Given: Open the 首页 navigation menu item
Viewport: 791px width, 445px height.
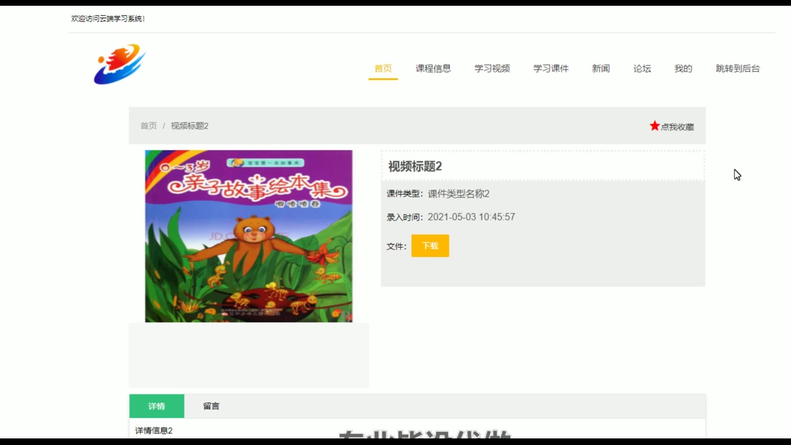Looking at the screenshot, I should click(383, 68).
